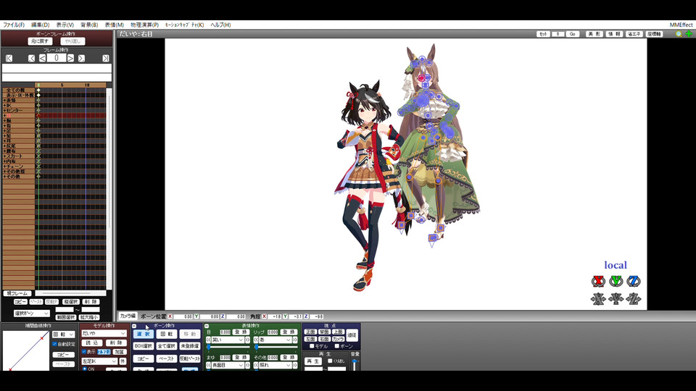
Task: Go to previous keyframe with the .< icon
Action: click(31, 58)
